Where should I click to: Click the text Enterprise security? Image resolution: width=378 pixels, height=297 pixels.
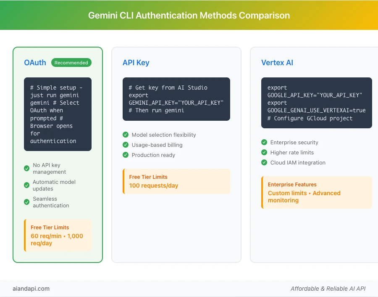(294, 143)
